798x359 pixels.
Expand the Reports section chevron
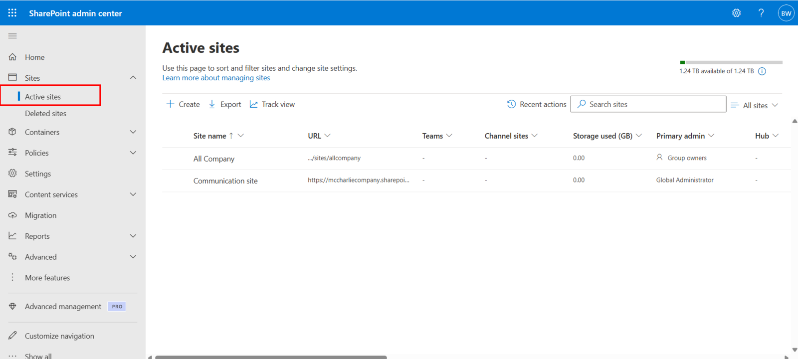(x=133, y=235)
